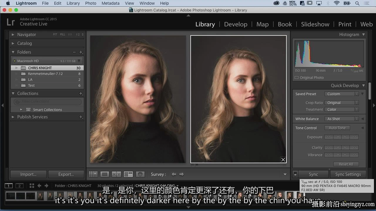Go back in filmstrip history

(x=39, y=186)
